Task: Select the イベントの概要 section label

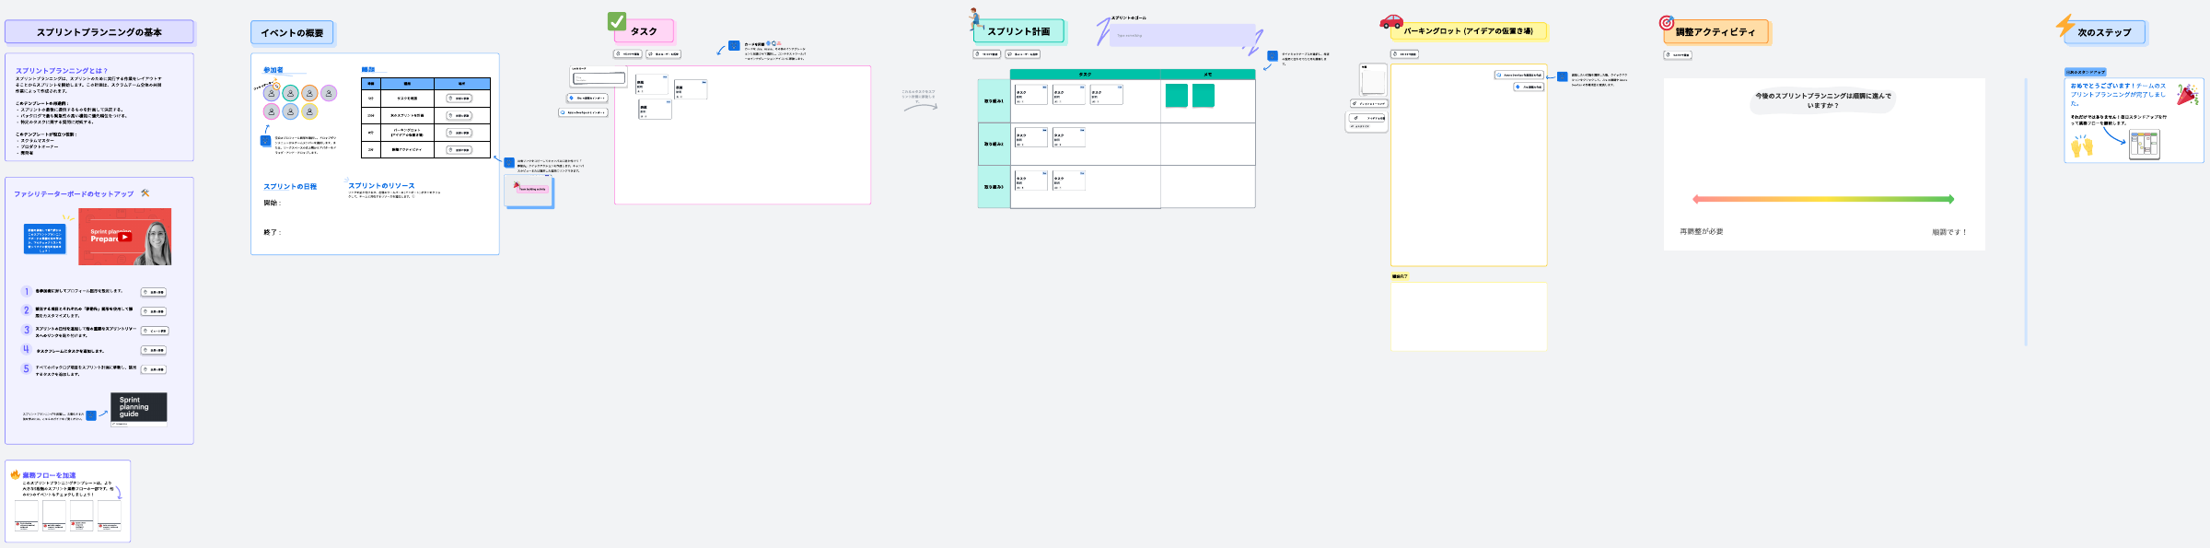Action: tap(292, 33)
